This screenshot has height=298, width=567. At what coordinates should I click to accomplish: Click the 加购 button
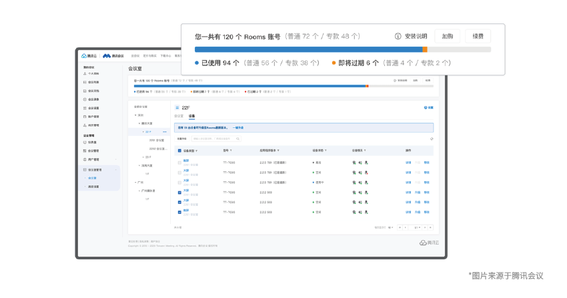447,37
